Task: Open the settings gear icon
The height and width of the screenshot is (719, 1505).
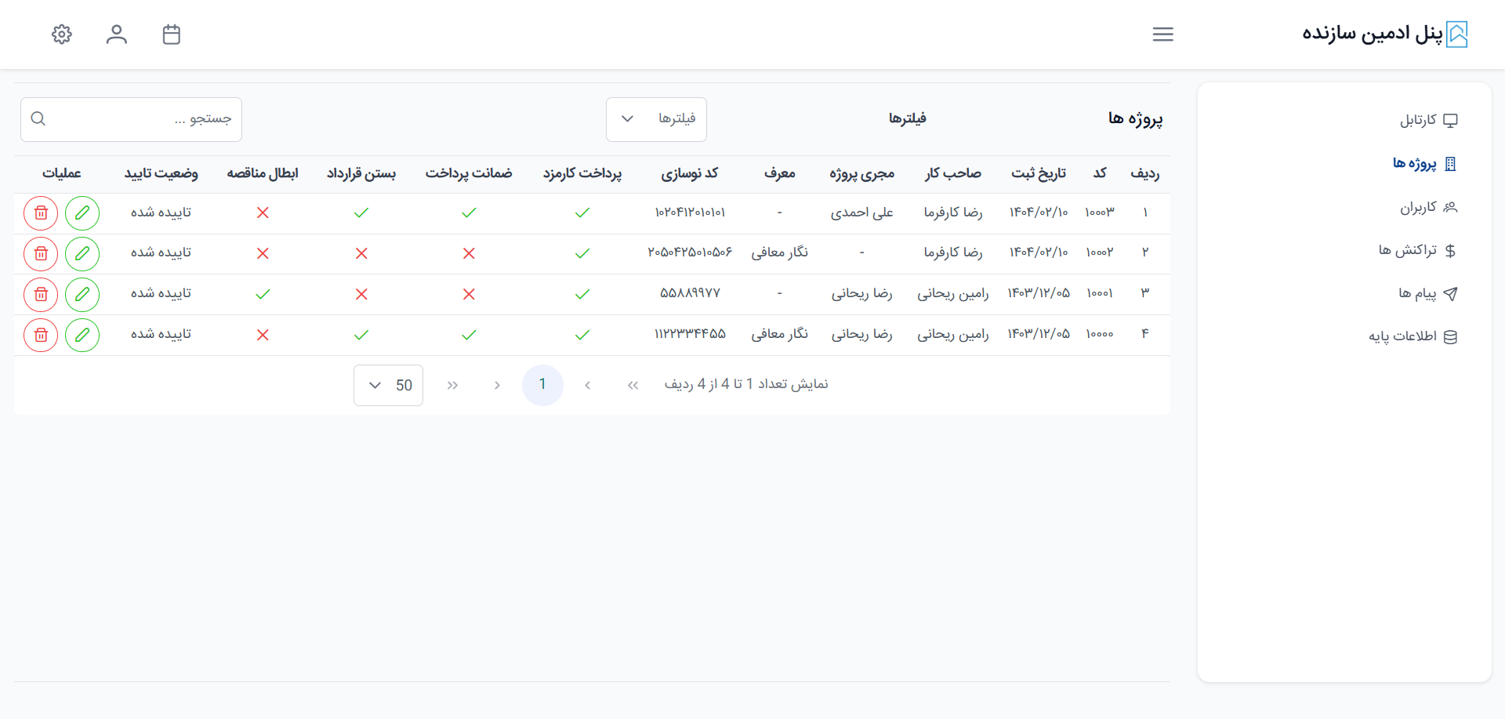Action: (62, 34)
